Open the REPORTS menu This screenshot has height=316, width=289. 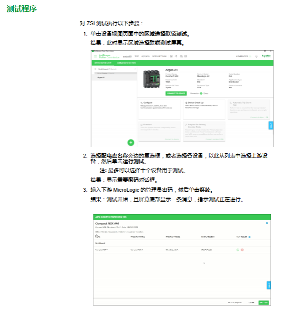click(145, 56)
